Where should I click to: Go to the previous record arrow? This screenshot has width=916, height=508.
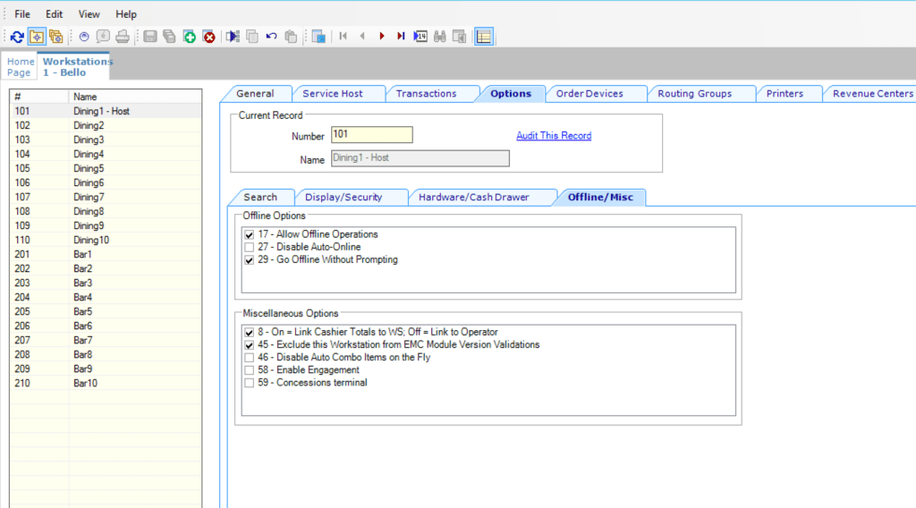point(362,36)
